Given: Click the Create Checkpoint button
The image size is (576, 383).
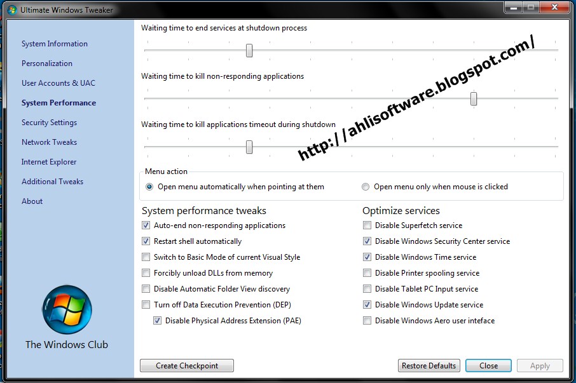Looking at the screenshot, I should [x=187, y=366].
